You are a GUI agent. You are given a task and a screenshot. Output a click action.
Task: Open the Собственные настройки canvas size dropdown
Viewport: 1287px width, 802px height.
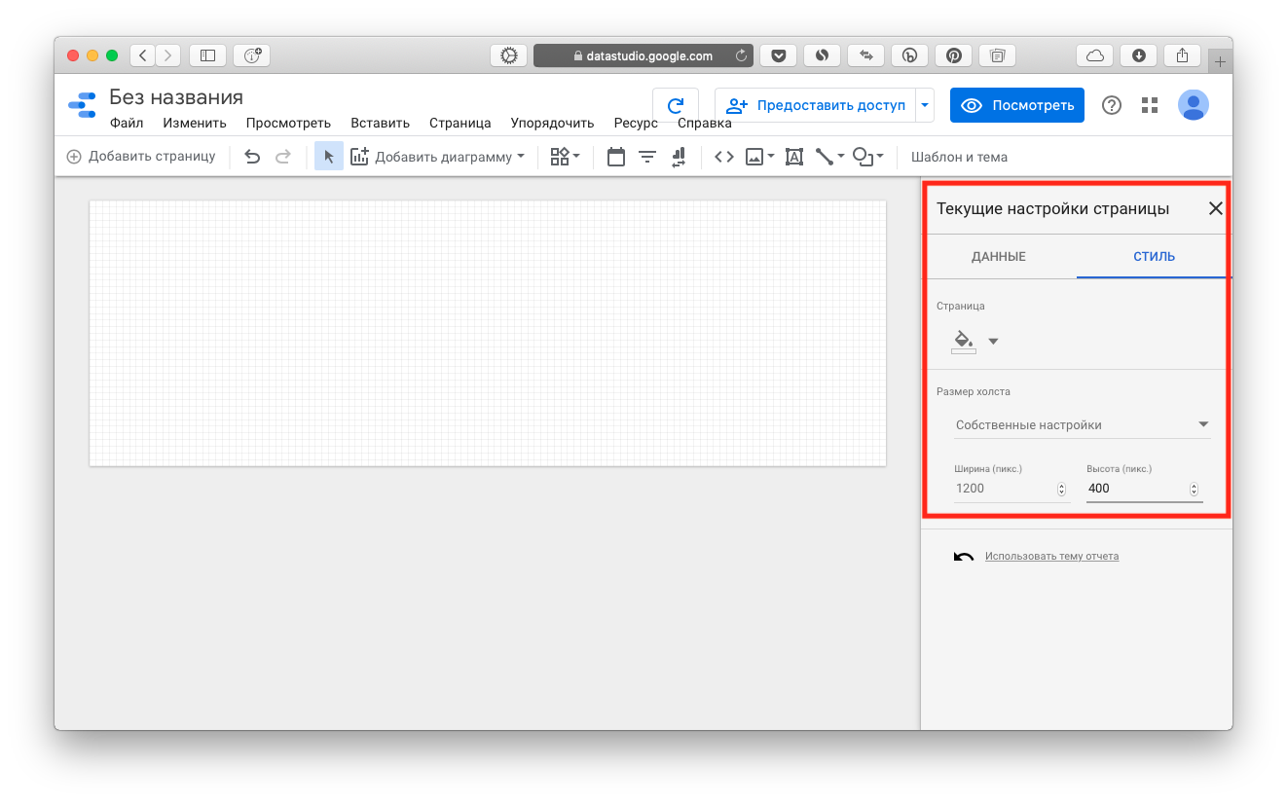click(x=1083, y=425)
